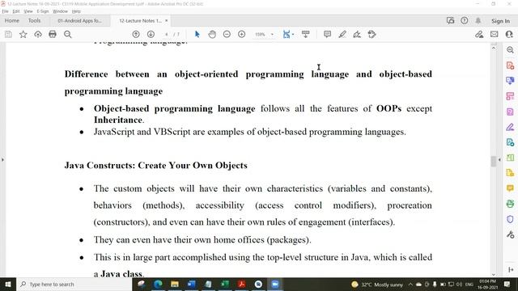This screenshot has height=291, width=518.
Task: Open the View menu
Action: [x=28, y=11]
